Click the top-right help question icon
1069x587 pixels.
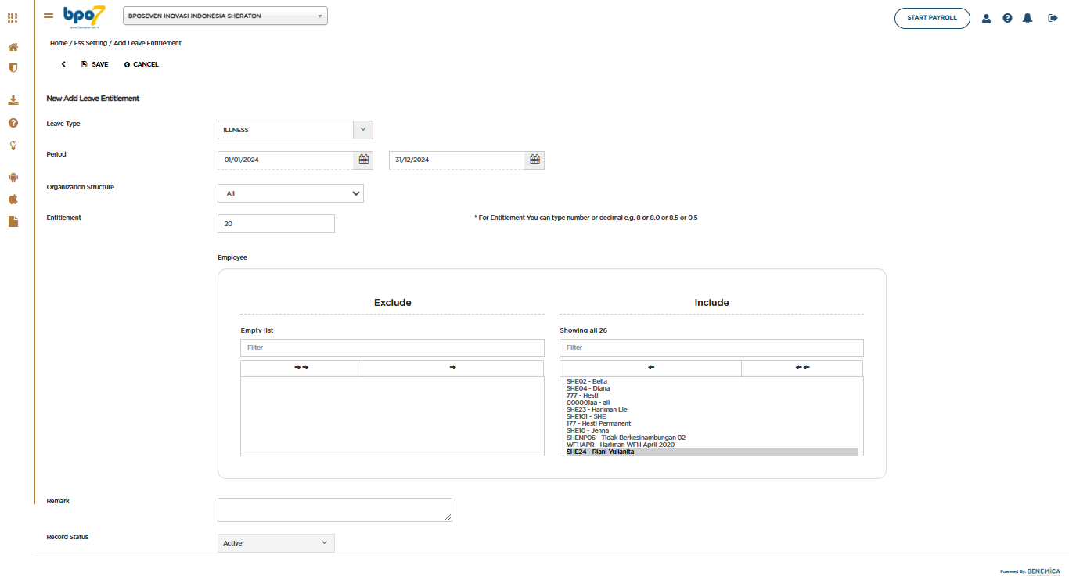(1007, 18)
